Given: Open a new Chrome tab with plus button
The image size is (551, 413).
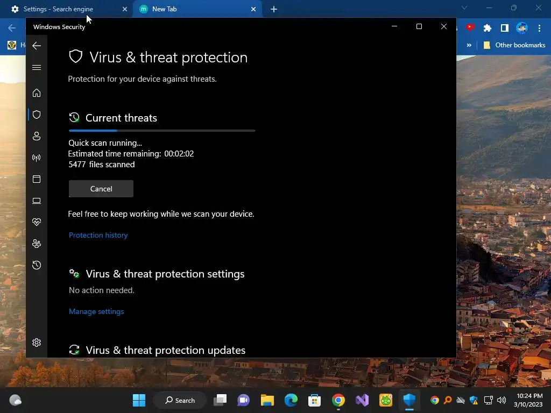Looking at the screenshot, I should pos(274,9).
